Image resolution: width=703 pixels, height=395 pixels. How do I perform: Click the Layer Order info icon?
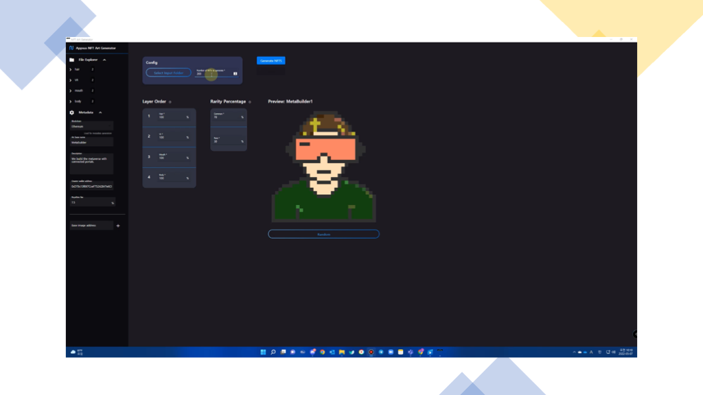[x=170, y=102]
